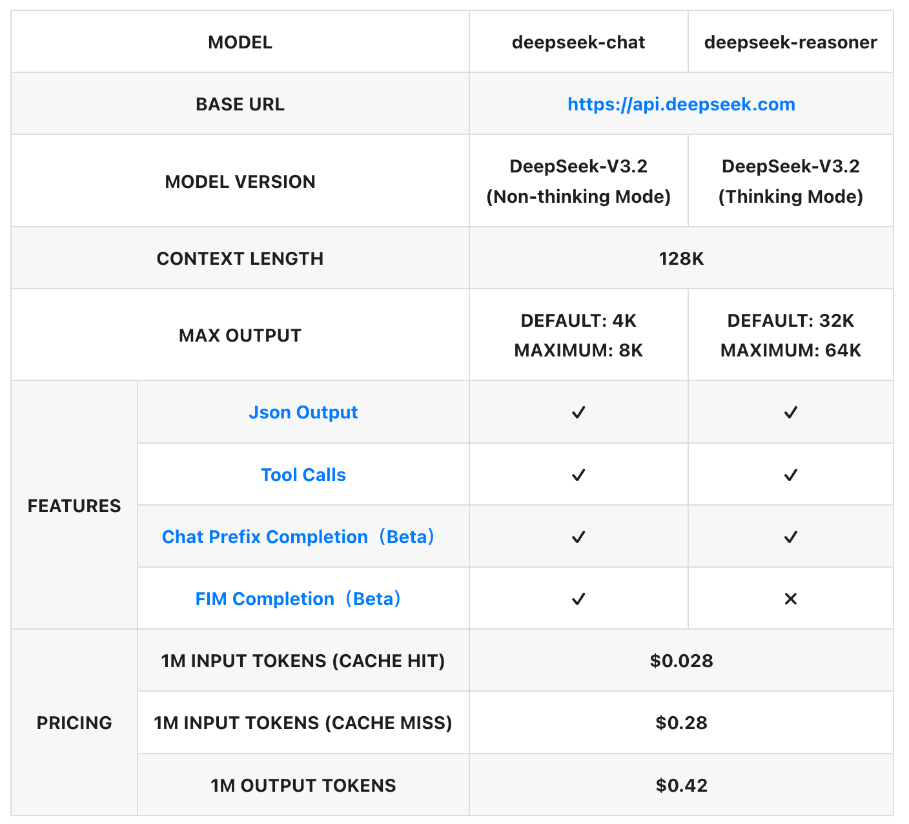
Task: Open the https://api.deepseek.com link
Action: tap(681, 104)
